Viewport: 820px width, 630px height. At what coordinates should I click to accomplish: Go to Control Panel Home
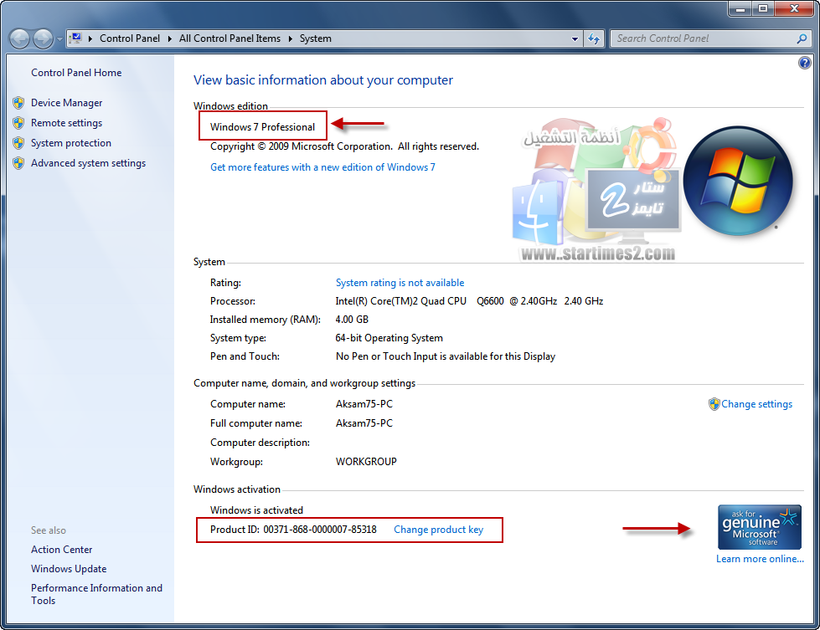click(x=76, y=73)
